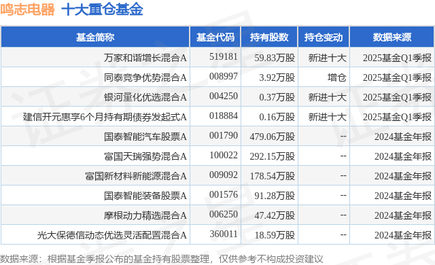Viewport: 435px width, 265px height.
Task: Select fund 同泰竞争优势混合A
Action: tap(145, 77)
